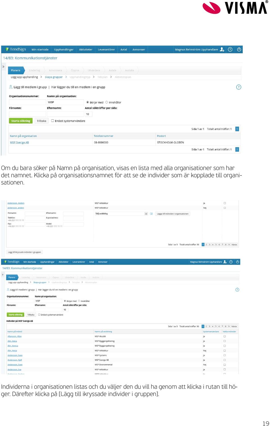The height and width of the screenshot is (426, 270).
Task: Click 'Lägg till ikryssade individer i gruppen' button
Action: click(24, 252)
